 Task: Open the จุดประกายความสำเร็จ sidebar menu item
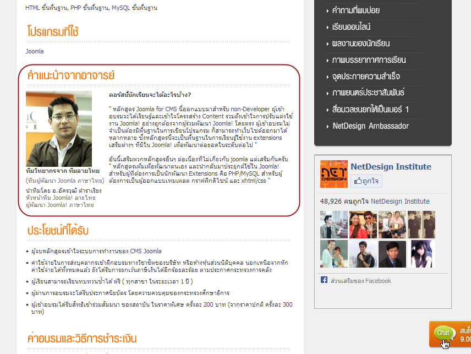(366, 77)
